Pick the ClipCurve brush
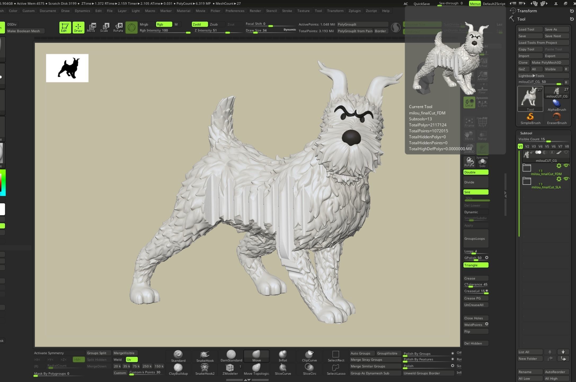 (309, 356)
